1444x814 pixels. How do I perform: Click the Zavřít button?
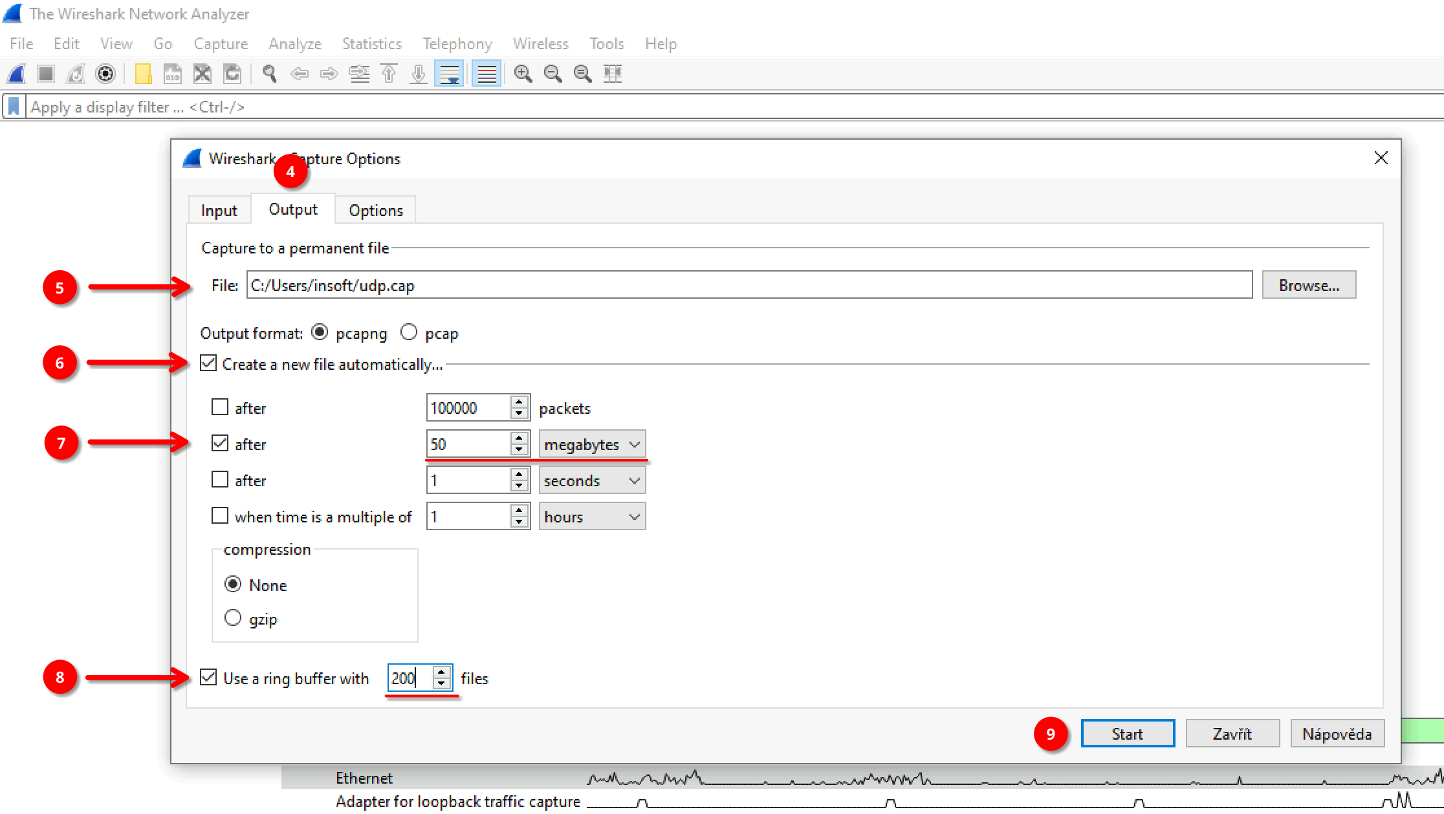[1232, 734]
